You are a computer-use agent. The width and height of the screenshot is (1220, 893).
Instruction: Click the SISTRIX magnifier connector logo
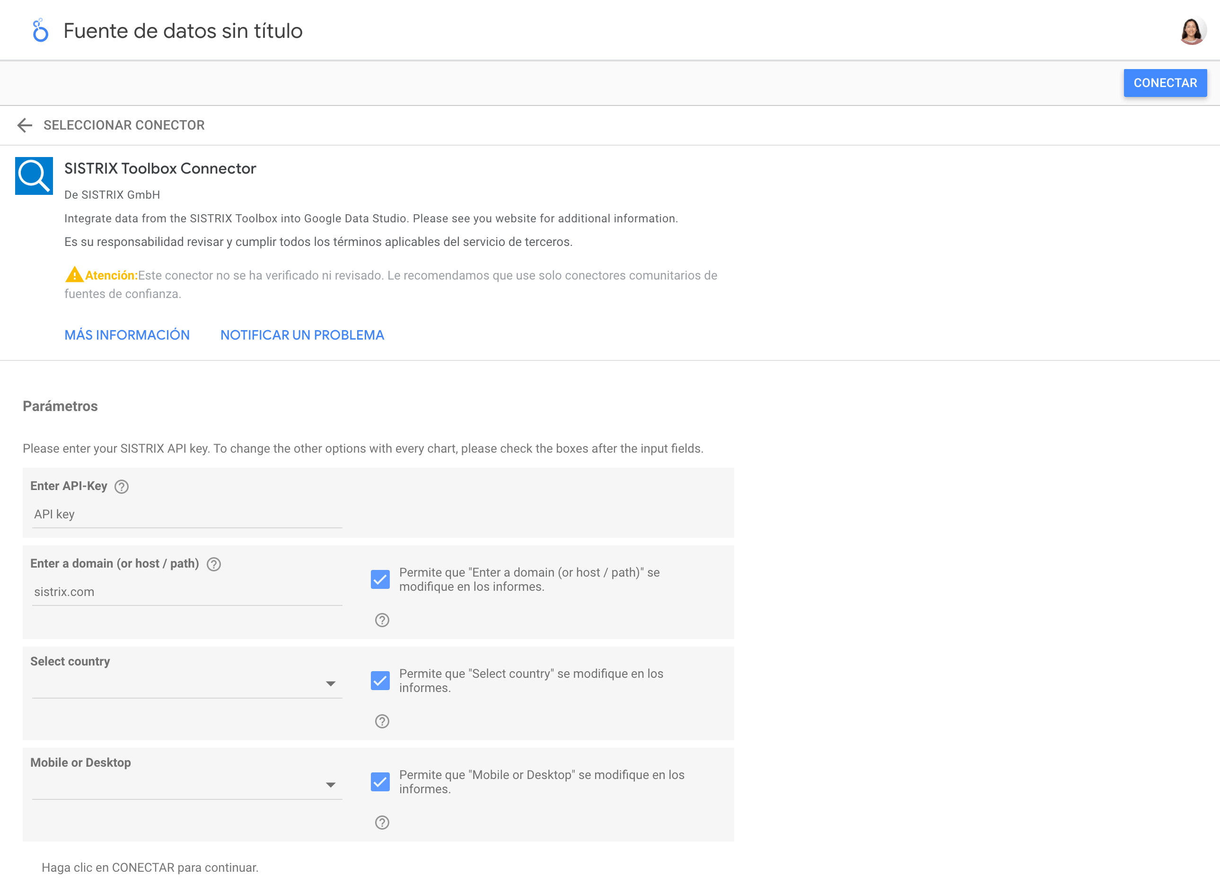(x=34, y=175)
